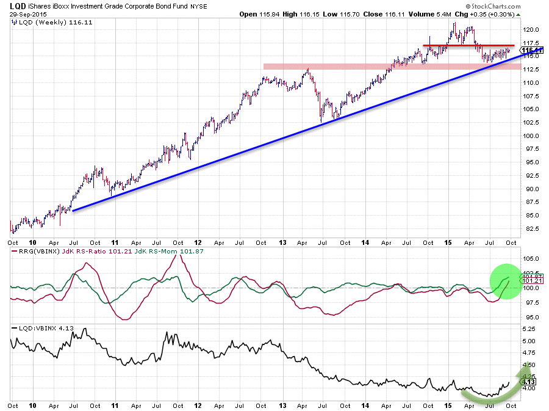Click the 105.0 axis label in the RRG panel
The image size is (549, 411).
coord(531,258)
